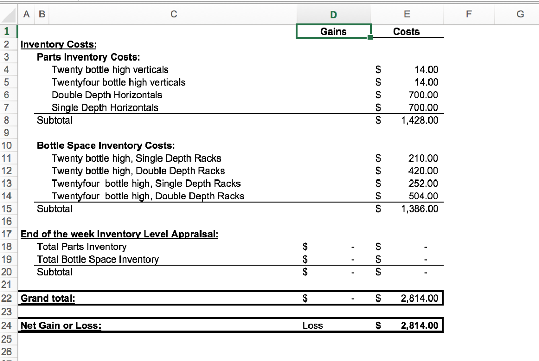The image size is (539, 361).
Task: Select column E header
Action: pos(406,15)
